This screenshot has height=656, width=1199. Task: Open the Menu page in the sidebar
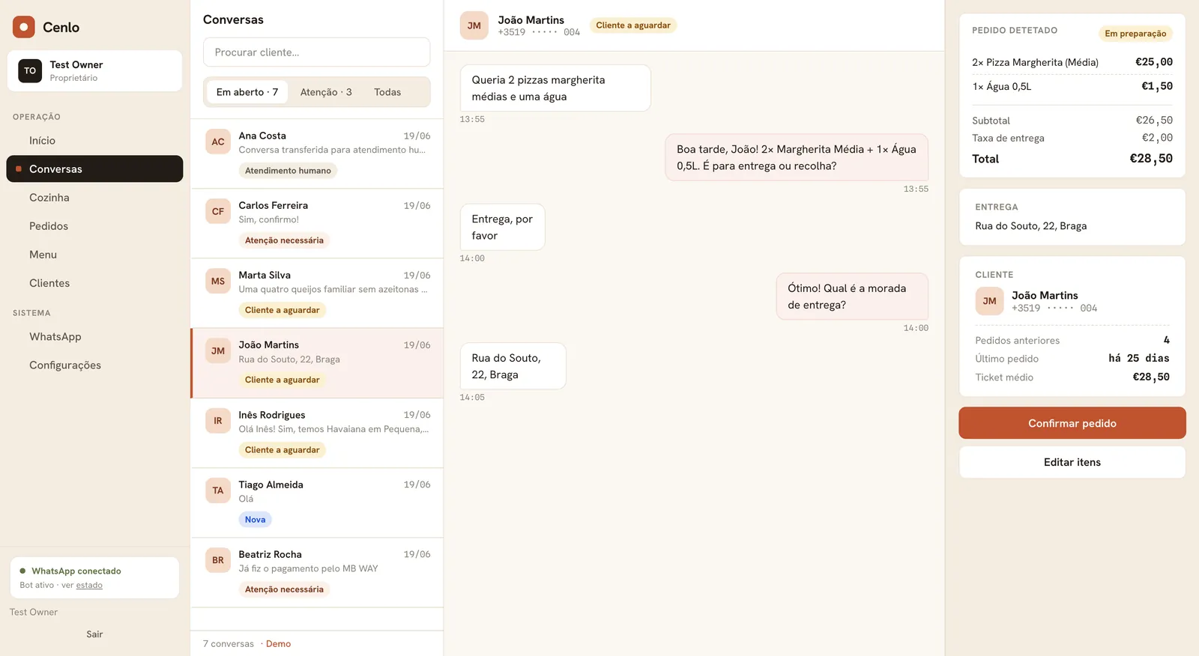94,255
